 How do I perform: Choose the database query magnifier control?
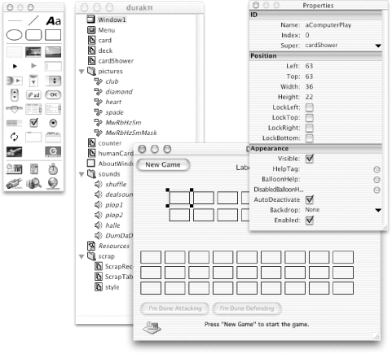(x=33, y=183)
